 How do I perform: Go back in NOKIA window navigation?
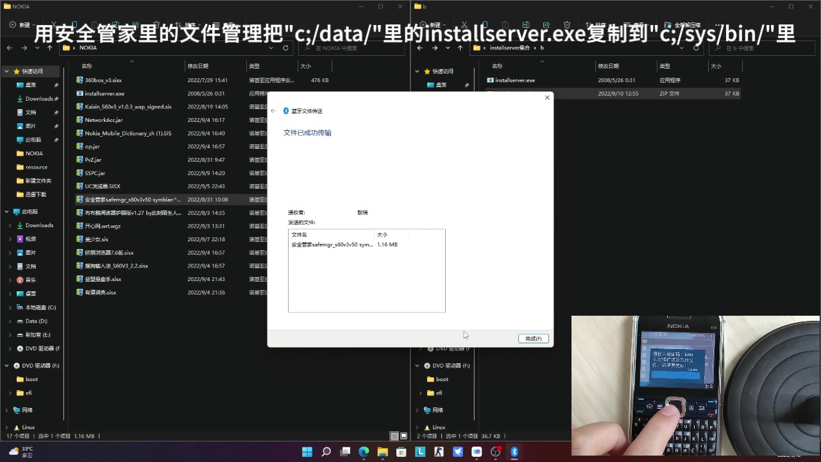(x=10, y=47)
